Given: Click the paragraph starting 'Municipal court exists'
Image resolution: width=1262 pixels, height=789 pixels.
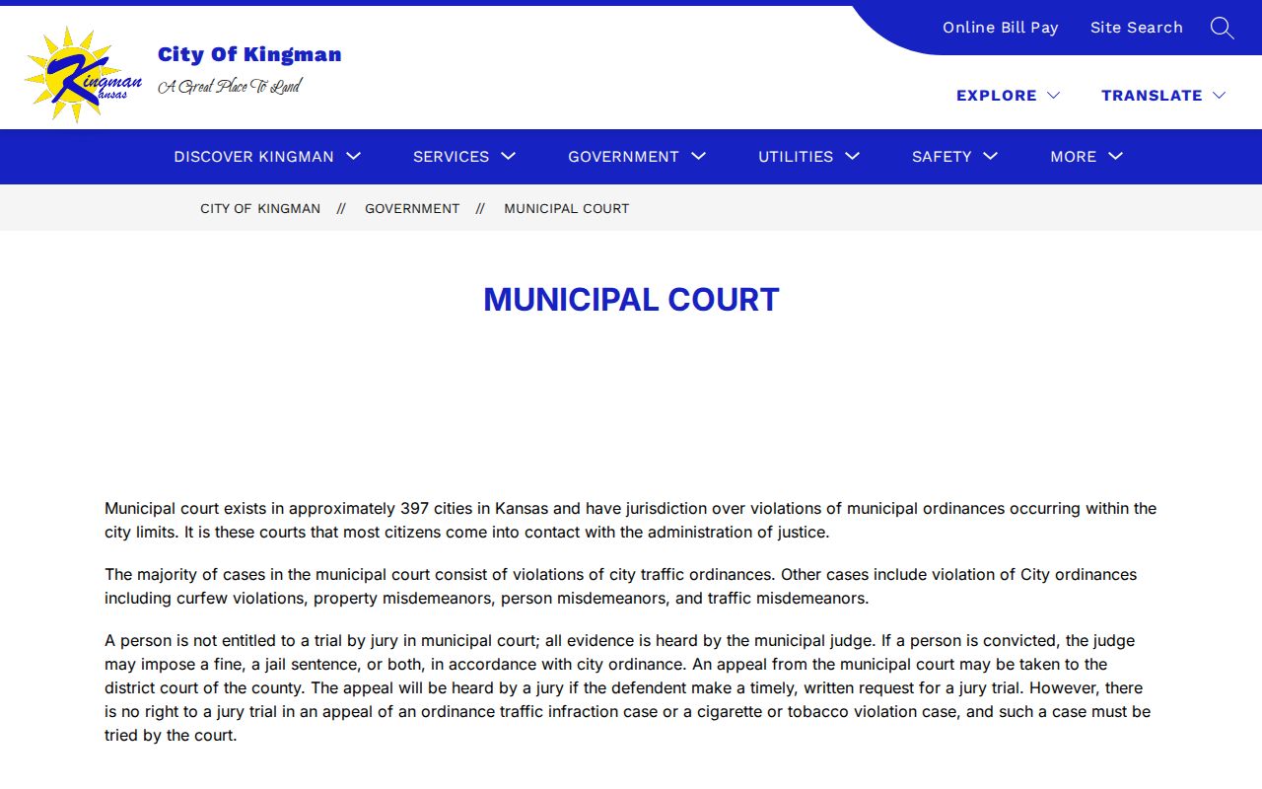Looking at the screenshot, I should coord(631,521).
